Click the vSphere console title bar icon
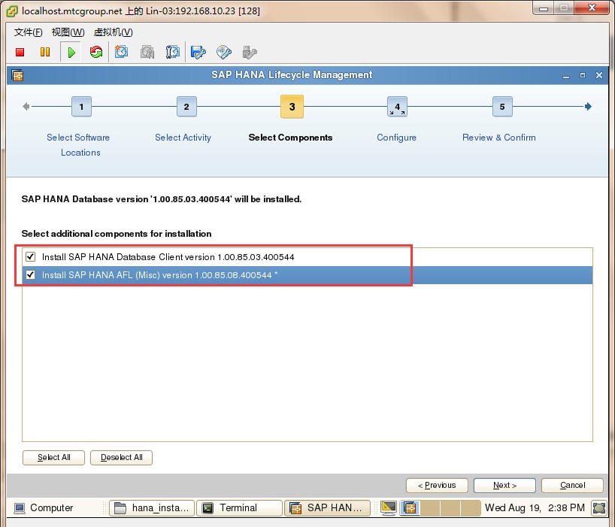 [12, 11]
